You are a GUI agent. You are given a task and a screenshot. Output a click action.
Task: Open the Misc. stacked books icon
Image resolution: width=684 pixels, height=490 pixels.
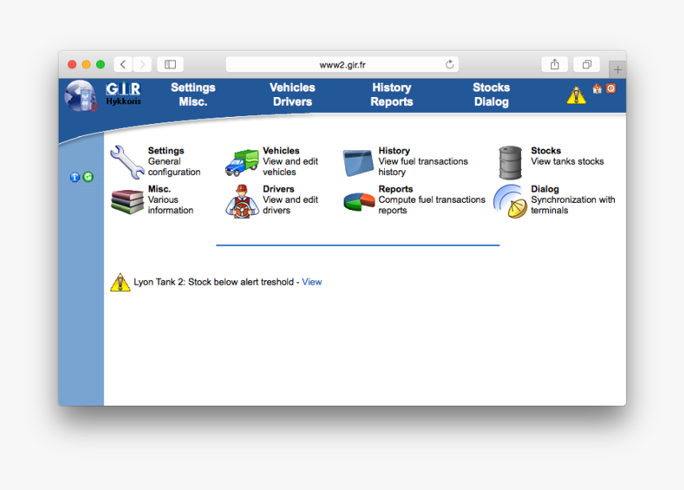[127, 201]
